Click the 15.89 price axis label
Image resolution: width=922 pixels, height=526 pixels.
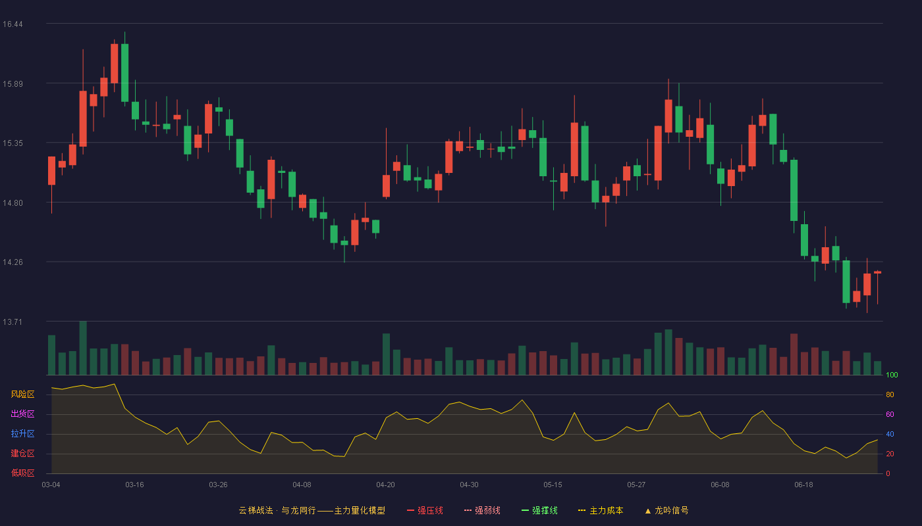point(13,84)
